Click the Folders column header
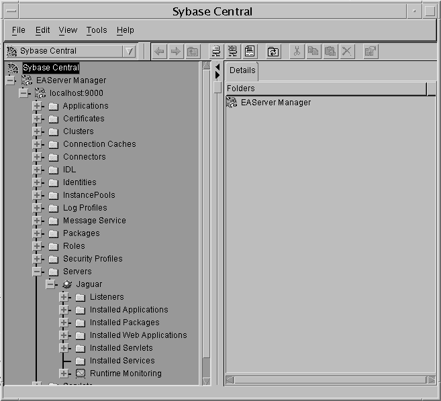The width and height of the screenshot is (441, 401). click(x=326, y=89)
